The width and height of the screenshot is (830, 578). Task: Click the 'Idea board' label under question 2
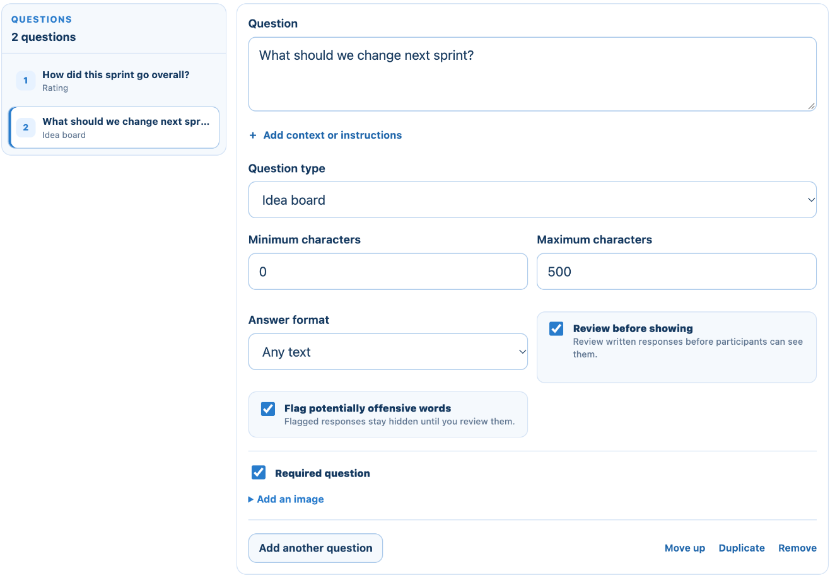coord(64,135)
